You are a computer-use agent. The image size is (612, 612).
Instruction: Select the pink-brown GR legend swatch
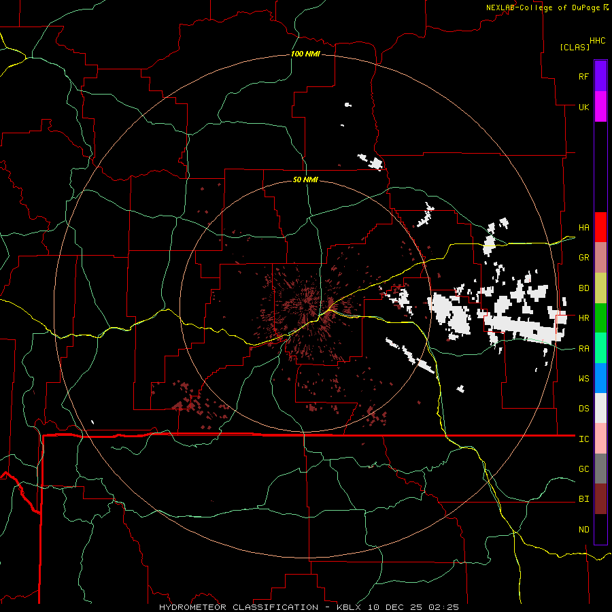pos(600,258)
